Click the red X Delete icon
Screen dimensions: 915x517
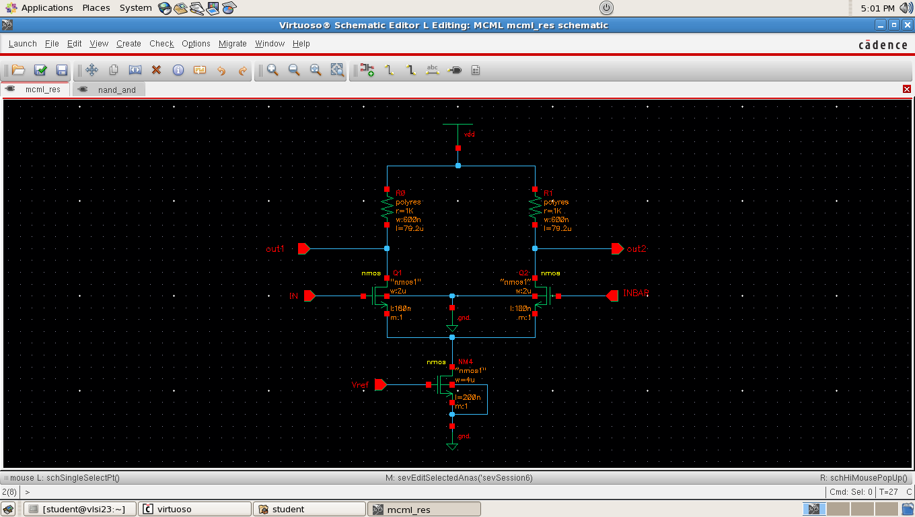coord(156,70)
